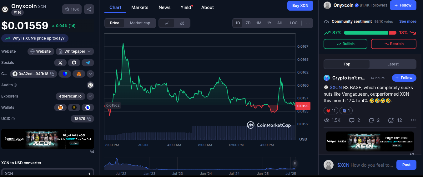
Task: Copy the UCID 18679 value
Action: (89, 119)
